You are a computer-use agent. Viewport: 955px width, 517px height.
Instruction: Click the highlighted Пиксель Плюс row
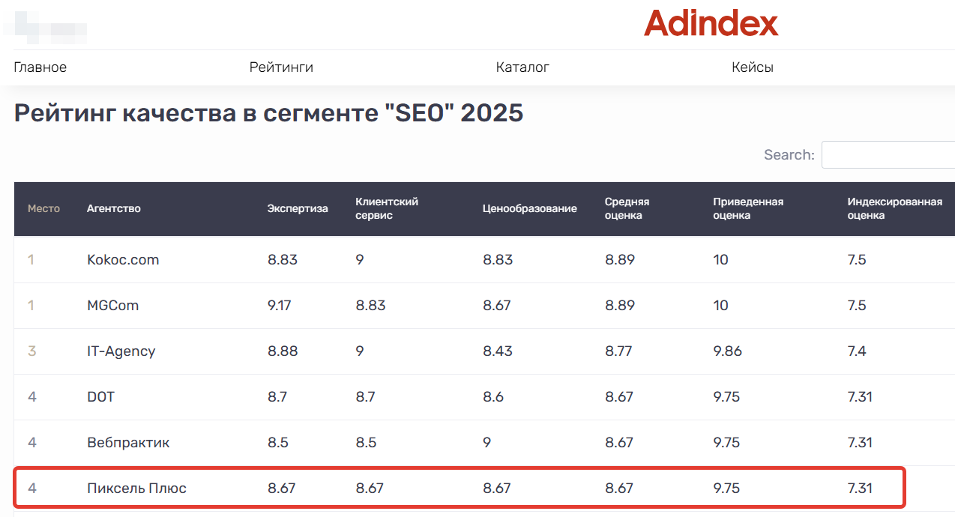[136, 489]
